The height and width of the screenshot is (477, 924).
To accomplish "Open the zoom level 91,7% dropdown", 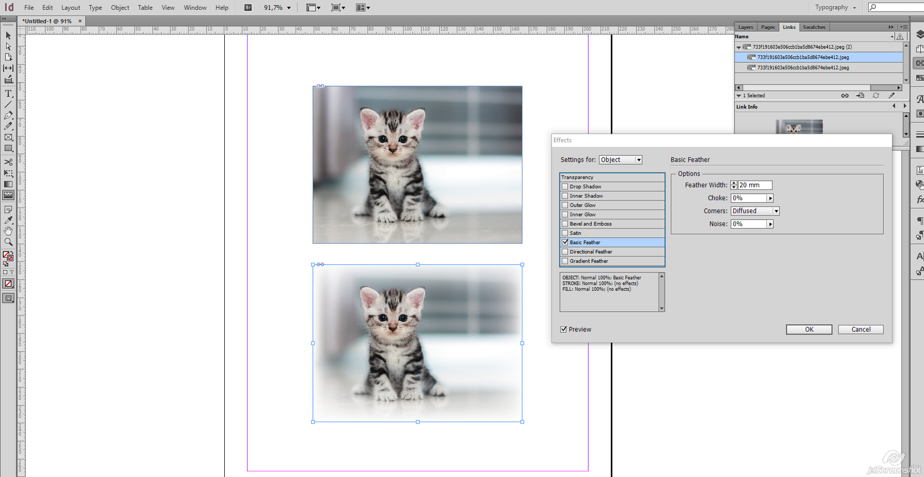I will pos(289,8).
